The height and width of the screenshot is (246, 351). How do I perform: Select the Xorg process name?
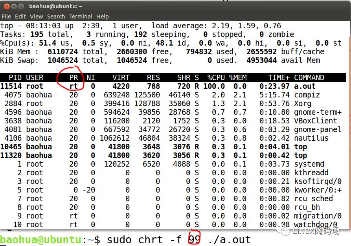(303, 103)
